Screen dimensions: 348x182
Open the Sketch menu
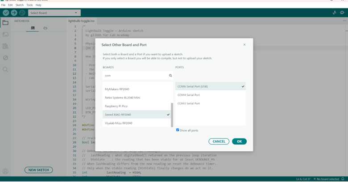coord(20,5)
